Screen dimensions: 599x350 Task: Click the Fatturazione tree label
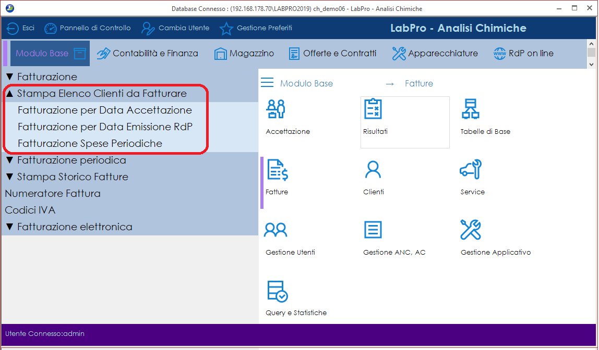47,77
